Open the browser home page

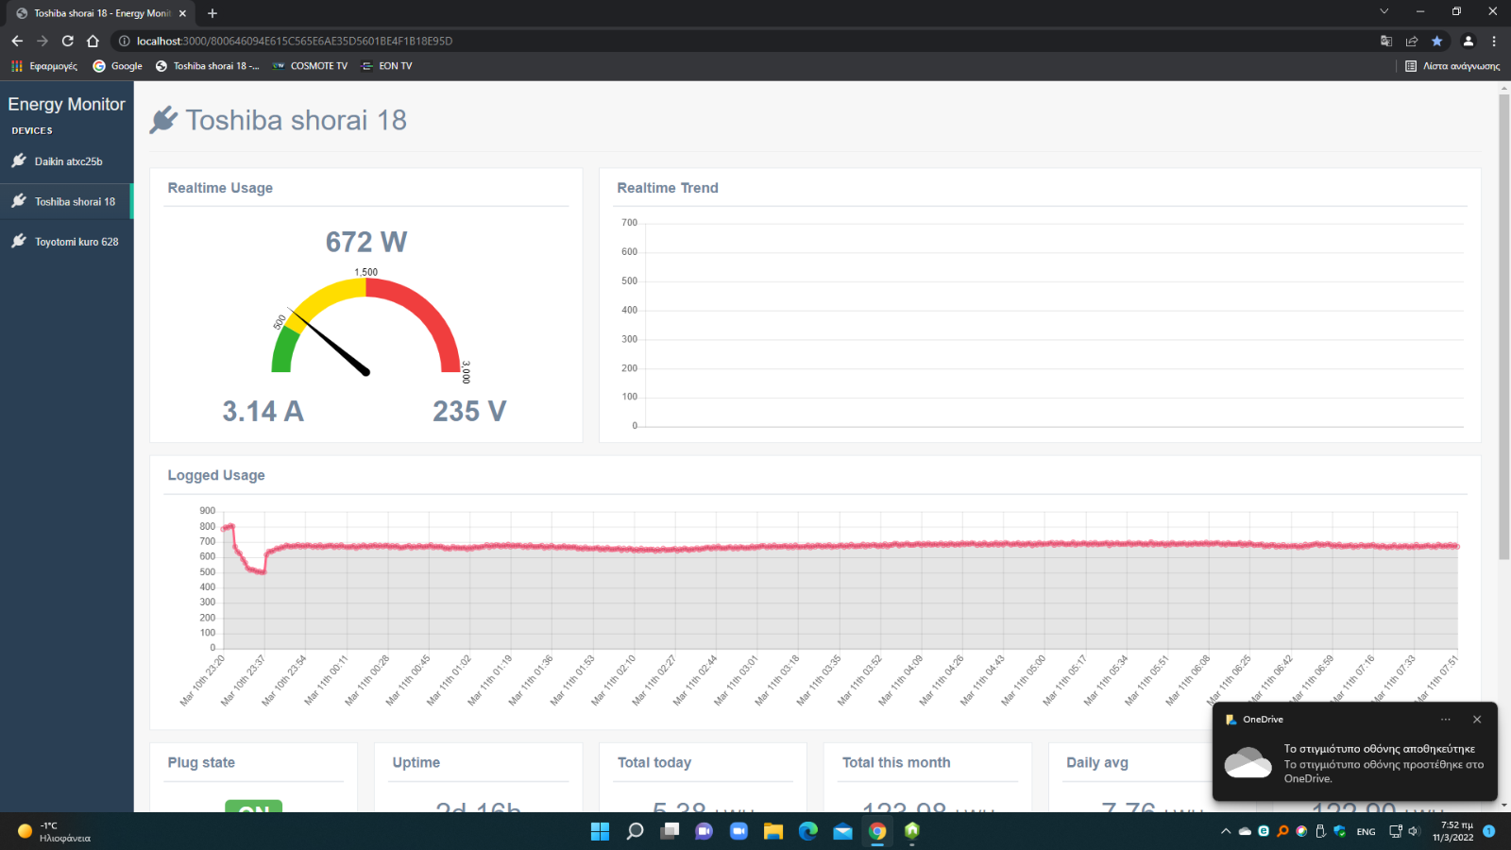tap(93, 41)
